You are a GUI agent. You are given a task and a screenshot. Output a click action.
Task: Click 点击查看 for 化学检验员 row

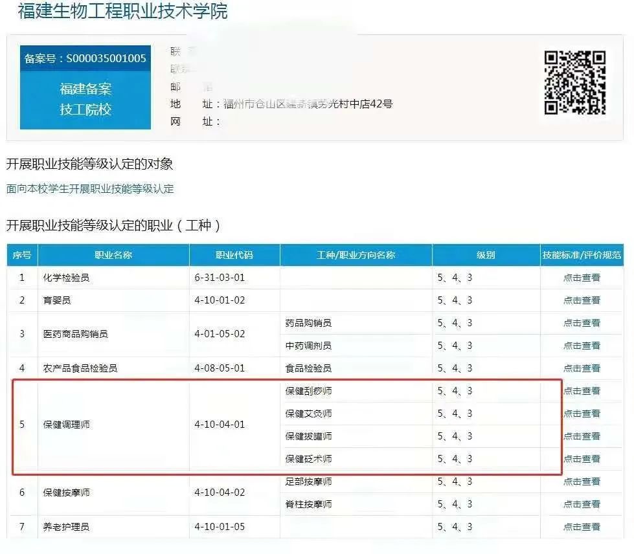pyautogui.click(x=581, y=278)
